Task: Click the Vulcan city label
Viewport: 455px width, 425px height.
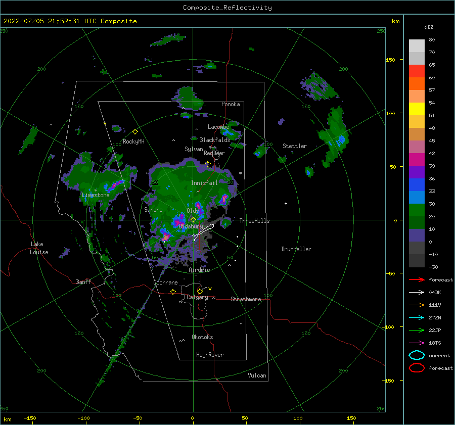Action: tap(257, 375)
